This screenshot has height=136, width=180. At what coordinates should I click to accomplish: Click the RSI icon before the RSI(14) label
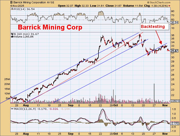(x=12, y=9)
